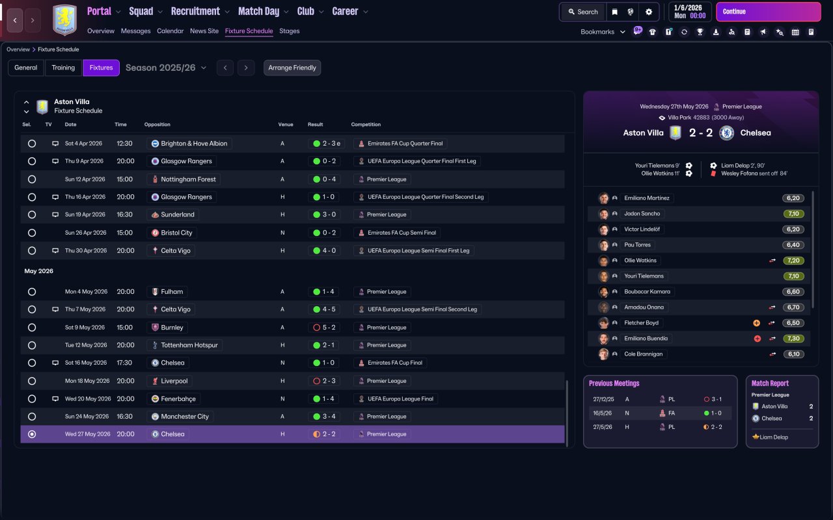Select the radio button for the Fenerbahçe fixture

(32, 399)
